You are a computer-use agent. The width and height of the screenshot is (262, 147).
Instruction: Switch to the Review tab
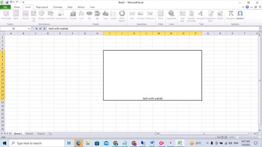click(x=81, y=7)
